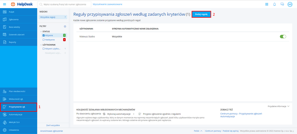Open the apps grid icon
The height and width of the screenshot is (134, 297).
267,4
